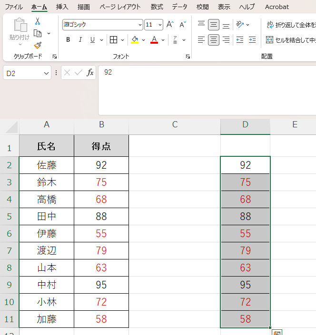Expand fill color dropdown arrow
The width and height of the screenshot is (316, 335).
coord(143,40)
